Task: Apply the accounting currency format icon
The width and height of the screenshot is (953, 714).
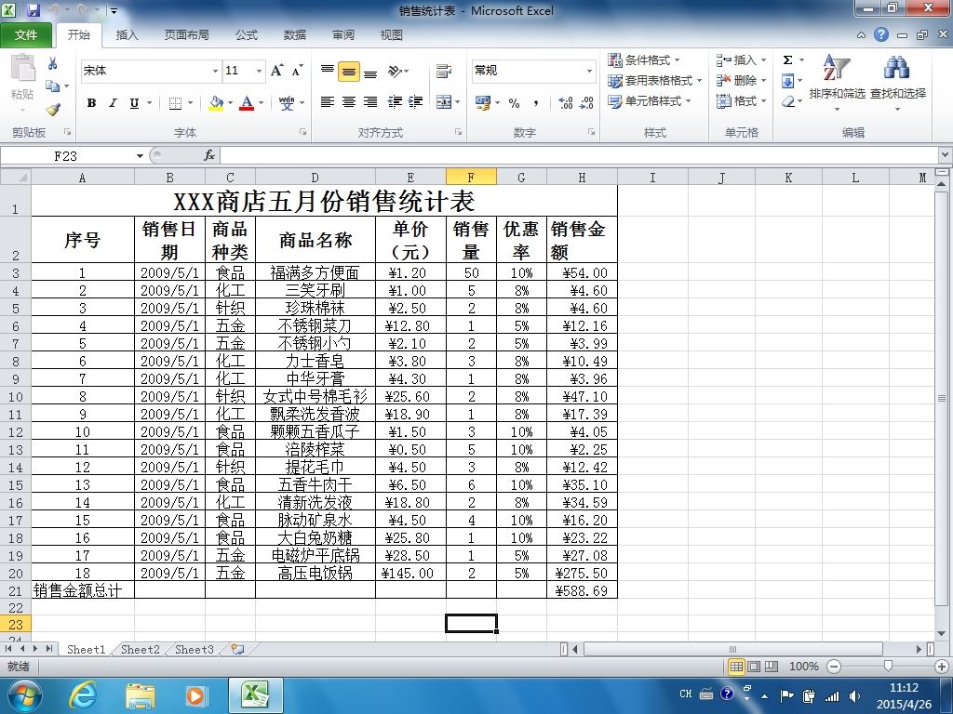Action: point(483,102)
